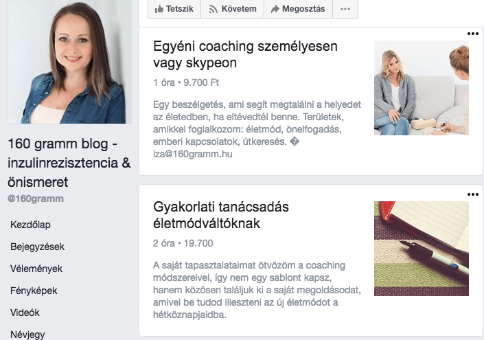Select Bejegyzések in the sidebar
The height and width of the screenshot is (340, 484).
[36, 247]
